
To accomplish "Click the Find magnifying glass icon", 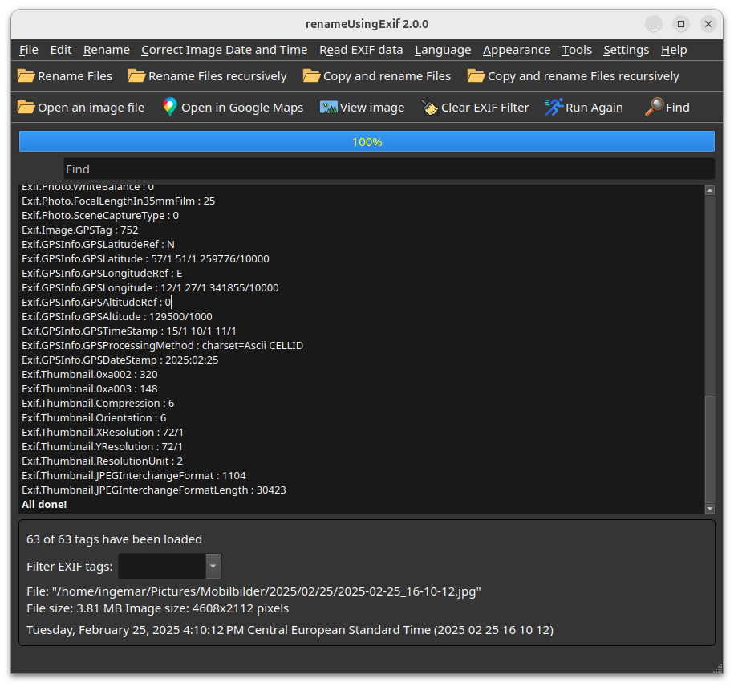I will [x=654, y=108].
